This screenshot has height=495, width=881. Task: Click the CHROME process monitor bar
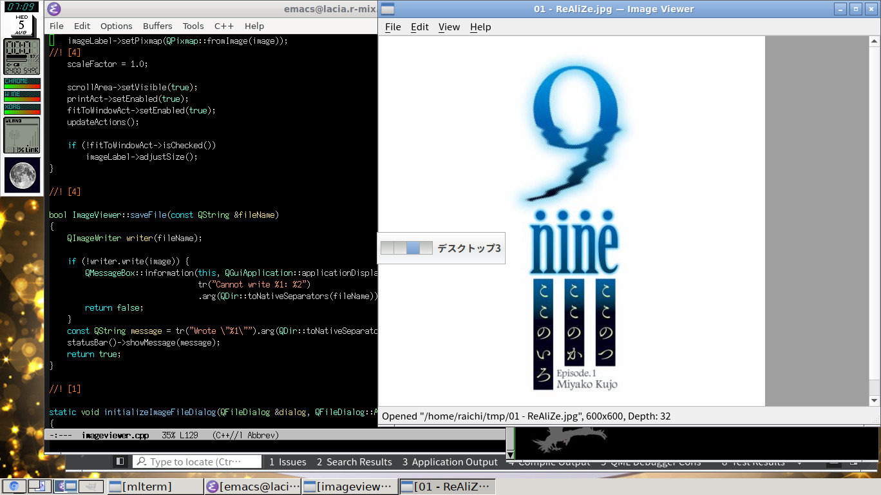click(x=22, y=83)
